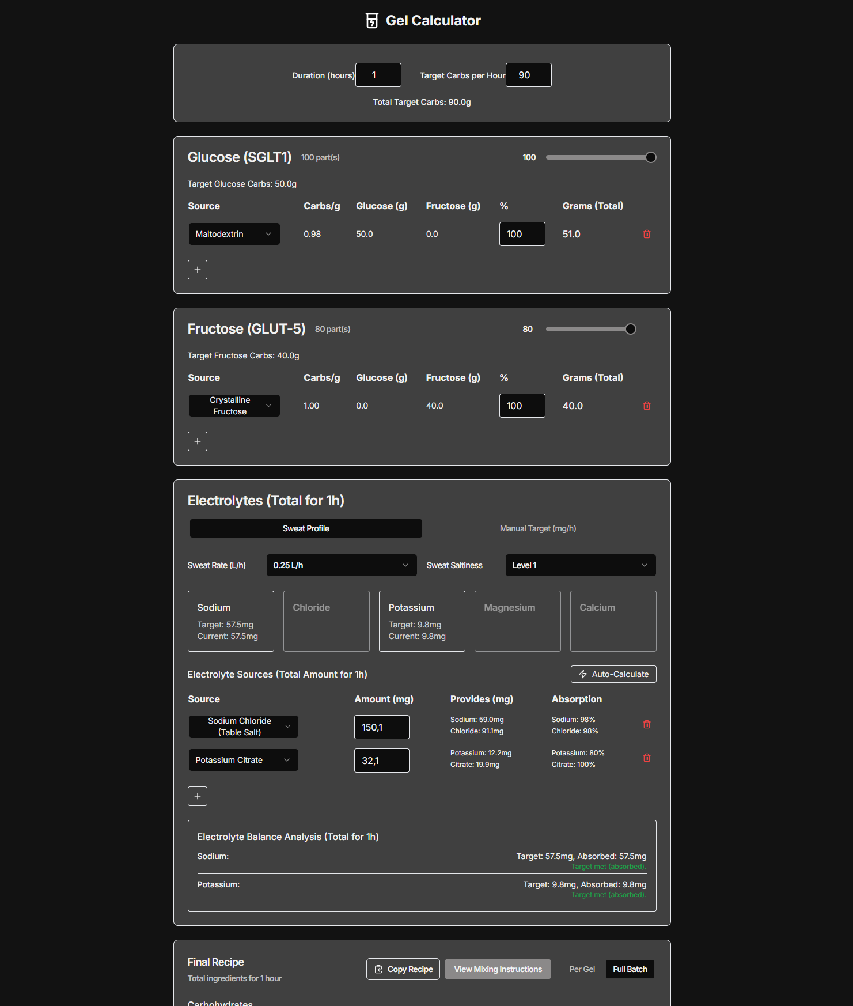853x1006 pixels.
Task: Click the Potassium Citrate amount field 32,1
Action: (x=382, y=761)
